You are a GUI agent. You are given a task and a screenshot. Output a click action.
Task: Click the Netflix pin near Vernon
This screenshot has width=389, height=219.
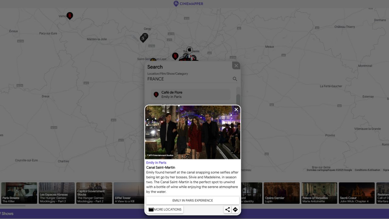coord(70,16)
